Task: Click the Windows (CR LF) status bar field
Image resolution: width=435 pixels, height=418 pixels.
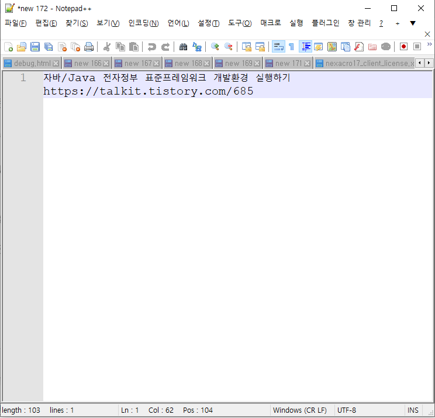Action: point(300,410)
